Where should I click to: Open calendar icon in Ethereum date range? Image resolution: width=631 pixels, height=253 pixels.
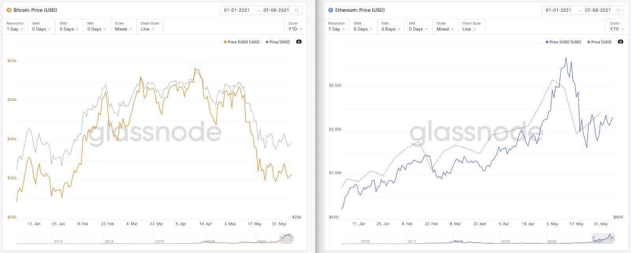618,10
